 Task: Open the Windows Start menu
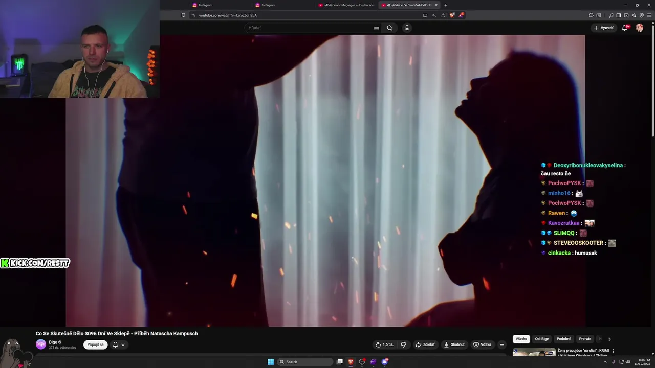(x=271, y=362)
